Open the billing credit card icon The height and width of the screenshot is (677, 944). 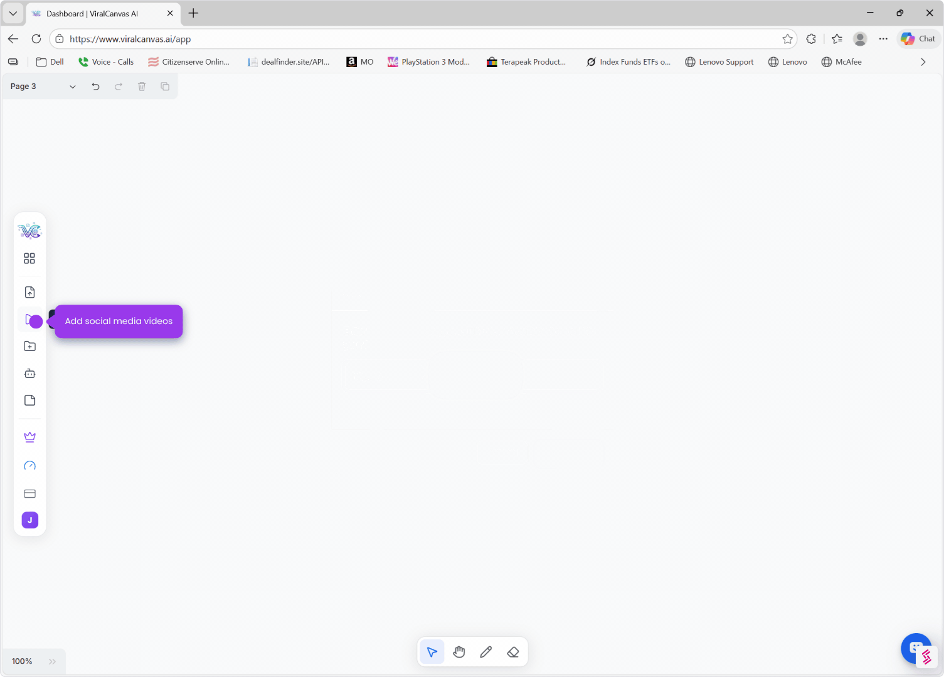coord(29,494)
